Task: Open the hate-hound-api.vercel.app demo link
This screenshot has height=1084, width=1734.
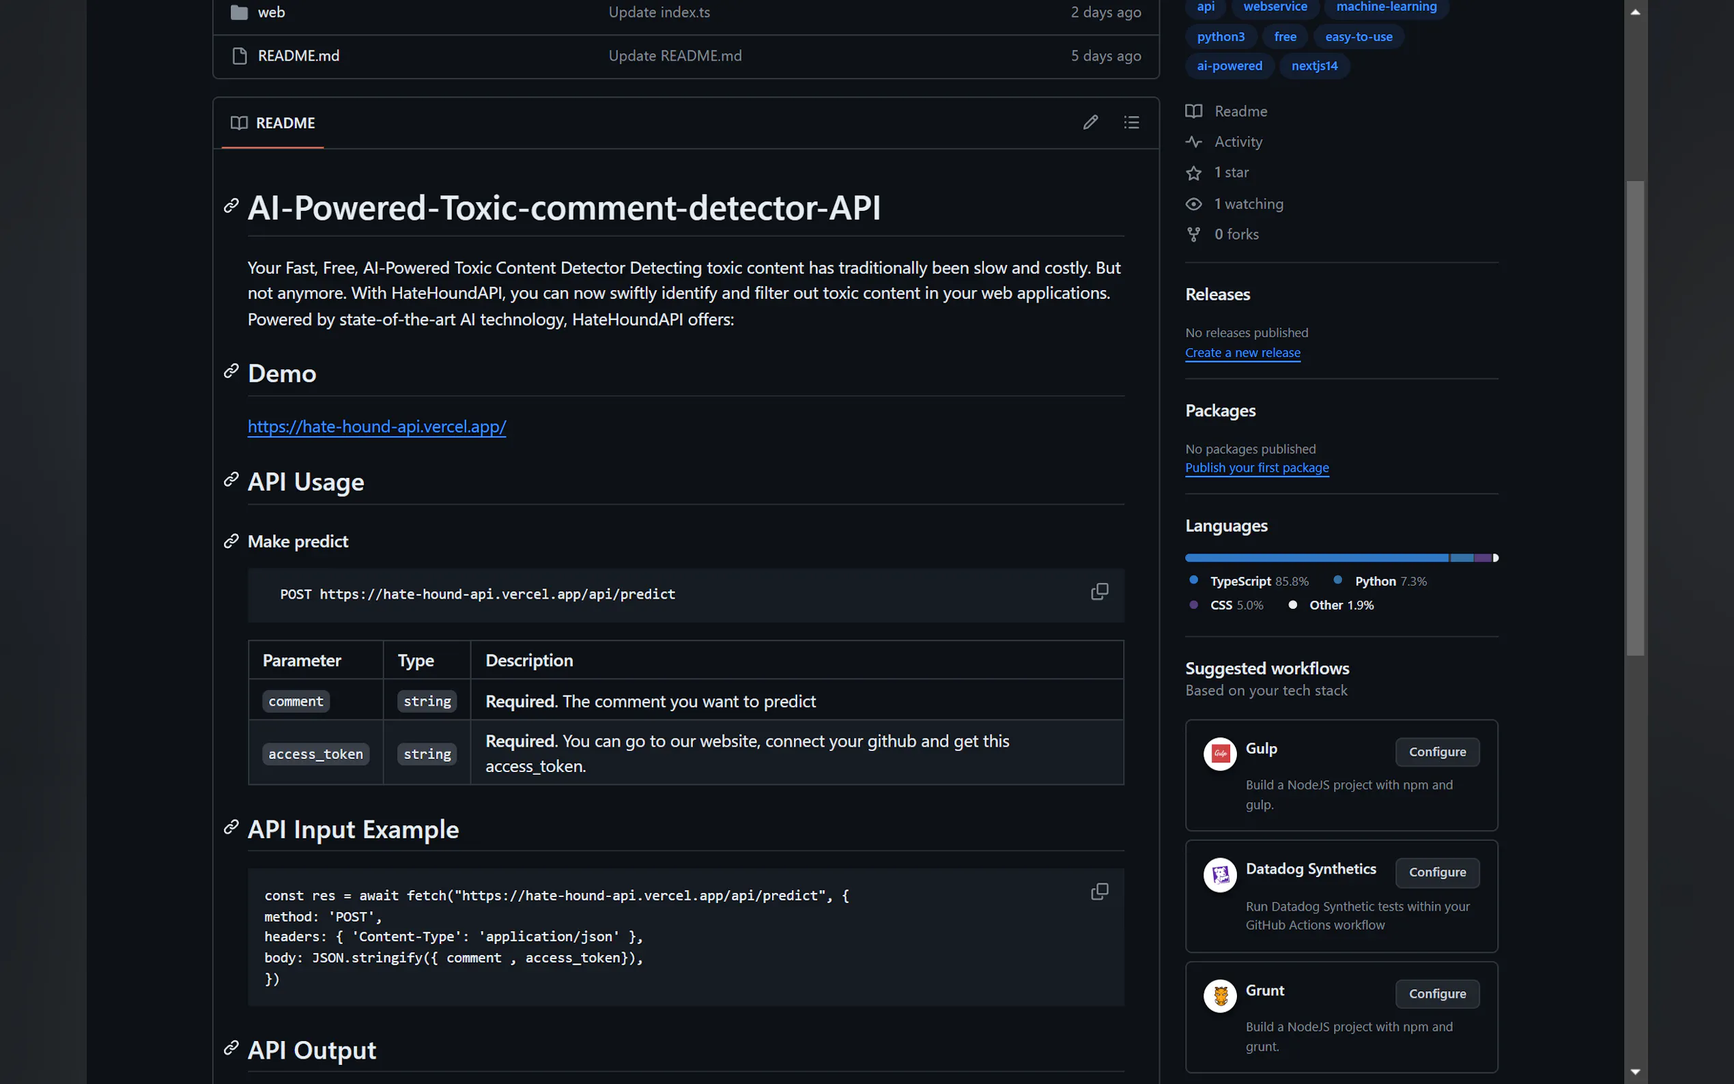Action: coord(377,427)
